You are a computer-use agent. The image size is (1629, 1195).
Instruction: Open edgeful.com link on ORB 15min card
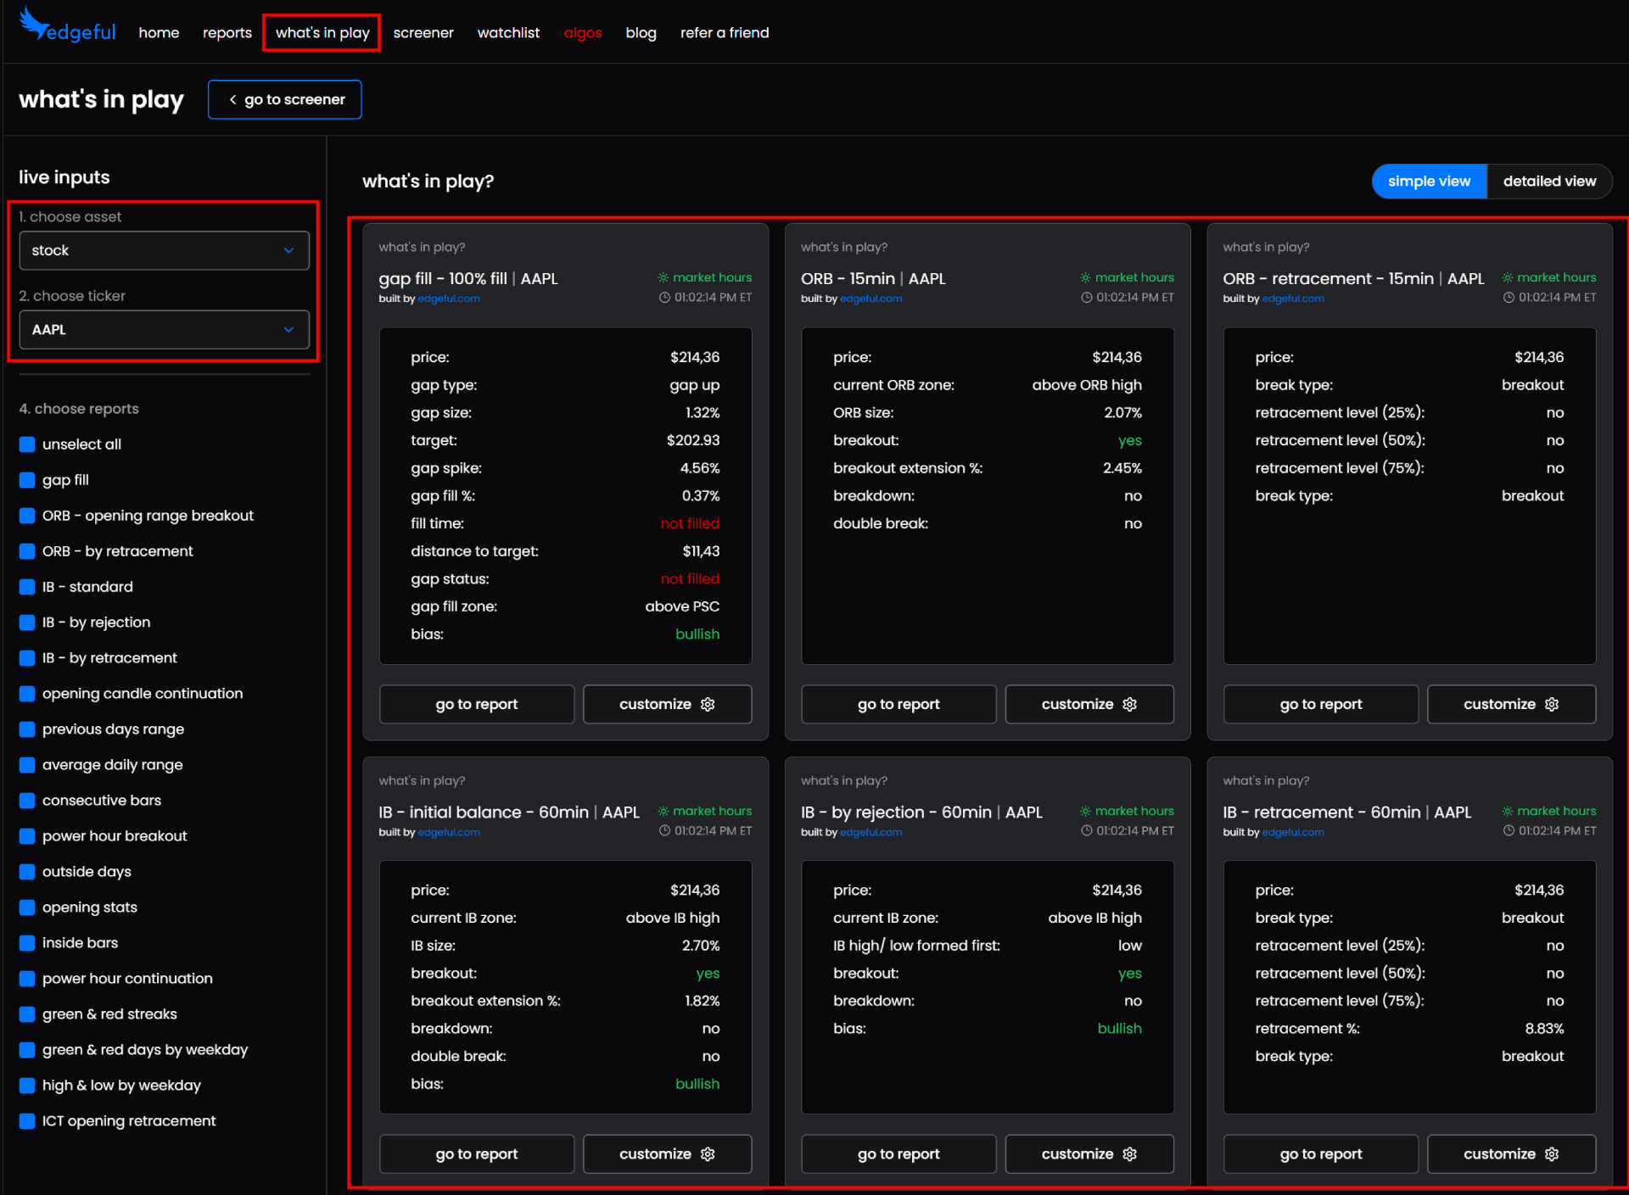tap(870, 299)
